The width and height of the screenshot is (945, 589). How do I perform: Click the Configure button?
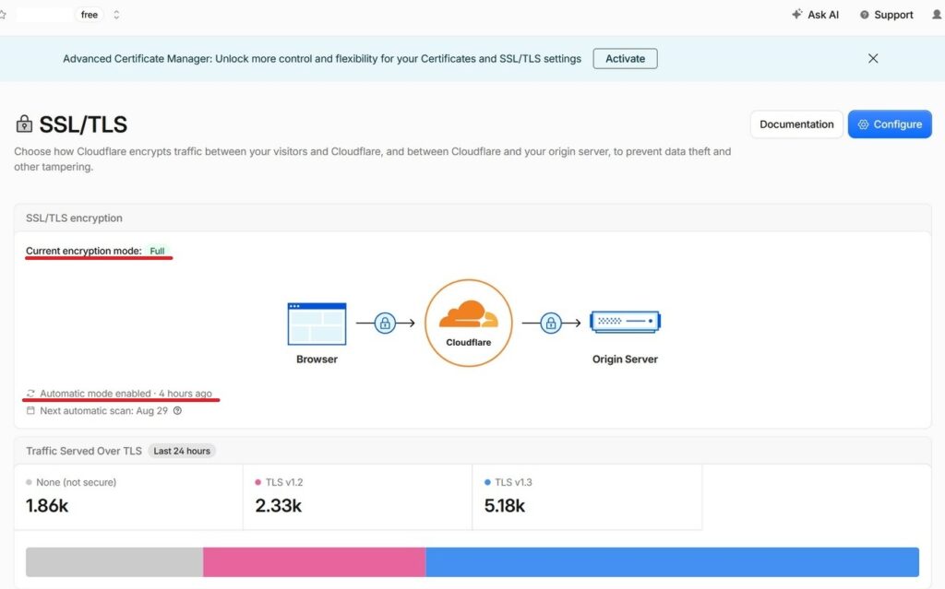click(890, 124)
